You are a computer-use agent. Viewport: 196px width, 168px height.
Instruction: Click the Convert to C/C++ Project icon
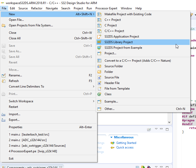(x=99, y=61)
